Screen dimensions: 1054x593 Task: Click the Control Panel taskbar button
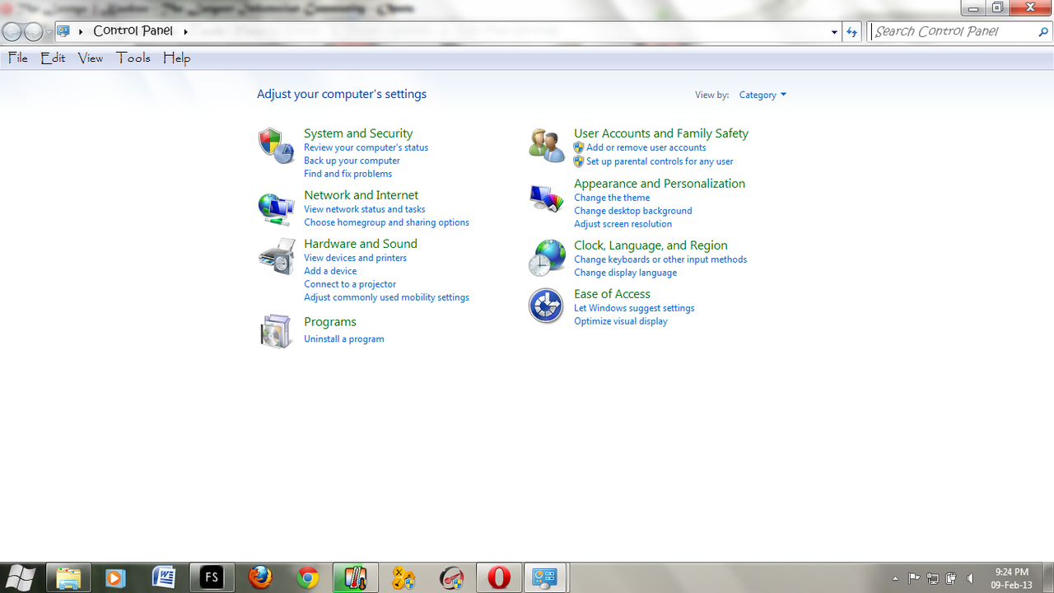click(544, 578)
